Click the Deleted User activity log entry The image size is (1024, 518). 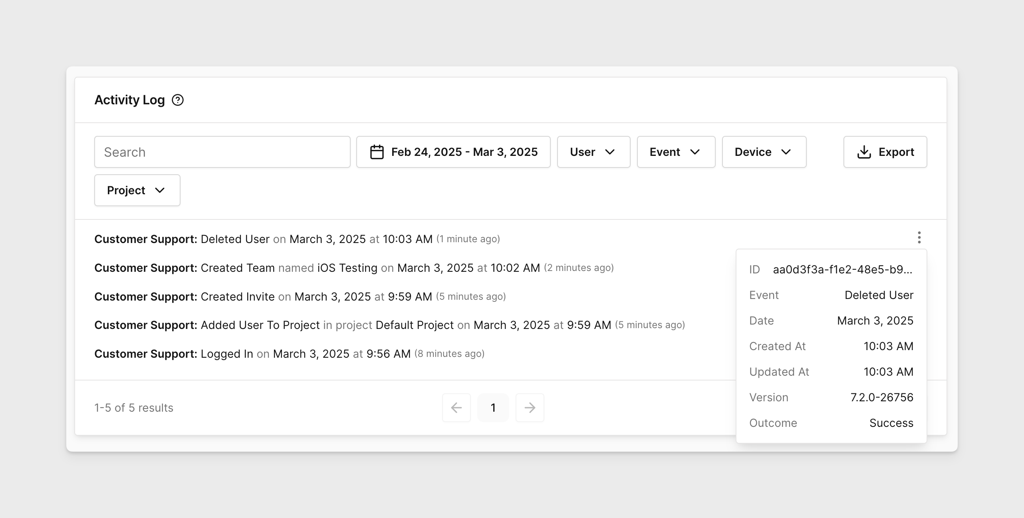(297, 239)
